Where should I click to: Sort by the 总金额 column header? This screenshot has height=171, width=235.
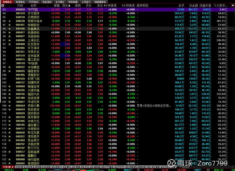[x=193, y=6]
